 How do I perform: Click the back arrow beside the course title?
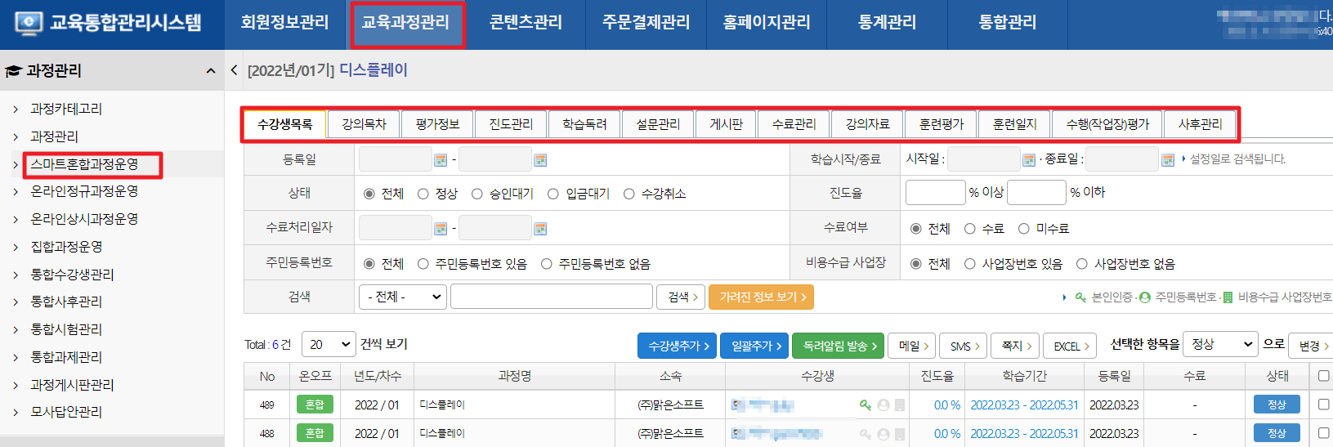(x=234, y=70)
